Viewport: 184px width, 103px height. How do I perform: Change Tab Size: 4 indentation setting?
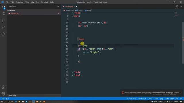tap(142, 99)
